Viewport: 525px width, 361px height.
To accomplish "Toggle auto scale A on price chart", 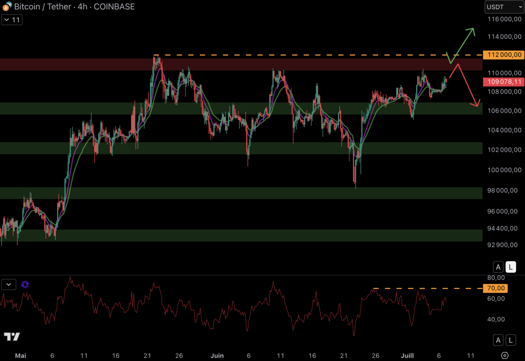I will coord(498,267).
